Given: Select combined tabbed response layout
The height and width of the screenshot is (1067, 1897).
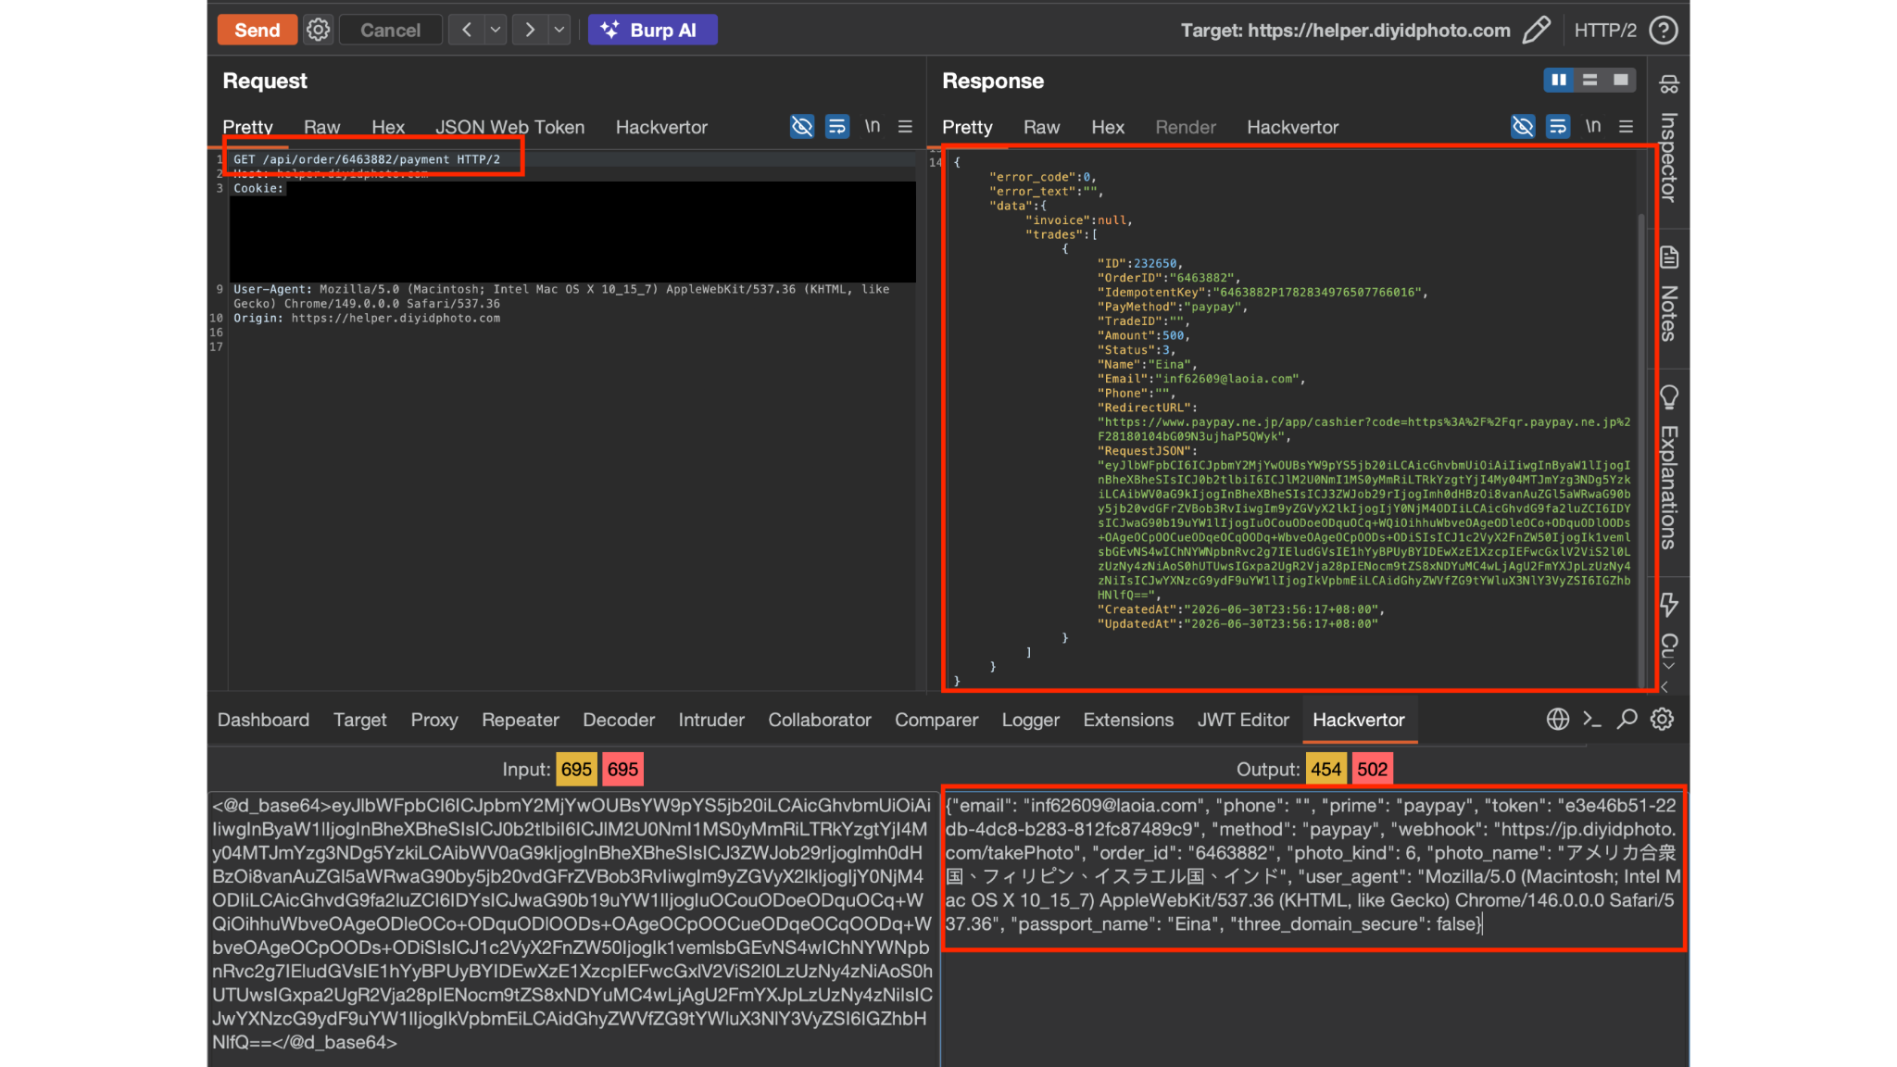Looking at the screenshot, I should tap(1620, 81).
